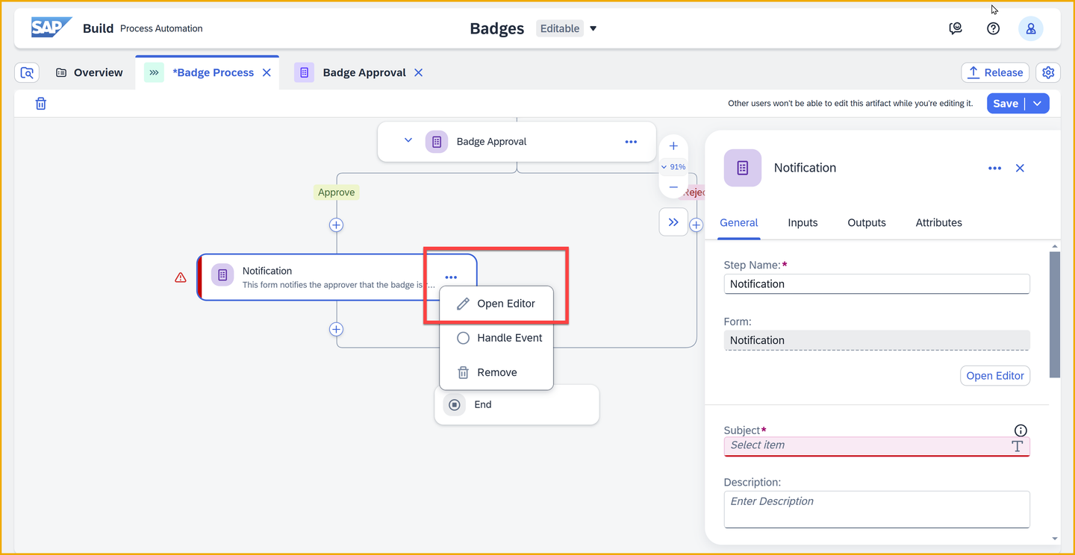The width and height of the screenshot is (1075, 555).
Task: Click the Description text area
Action: pyautogui.click(x=876, y=509)
